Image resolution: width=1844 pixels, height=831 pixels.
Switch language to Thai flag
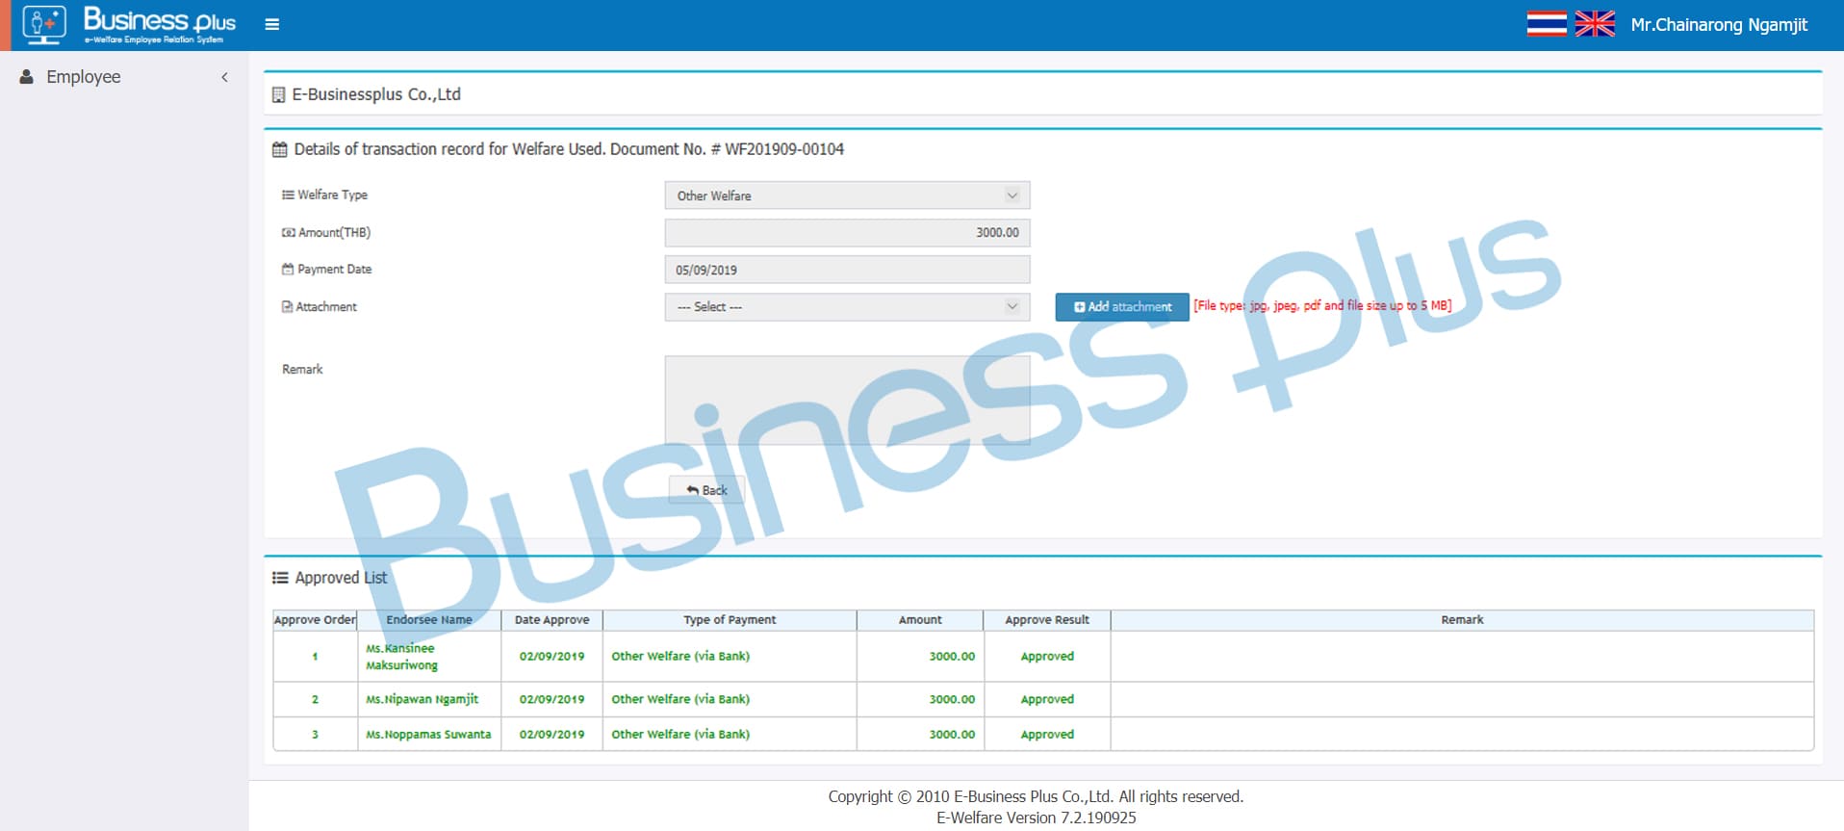tap(1547, 24)
